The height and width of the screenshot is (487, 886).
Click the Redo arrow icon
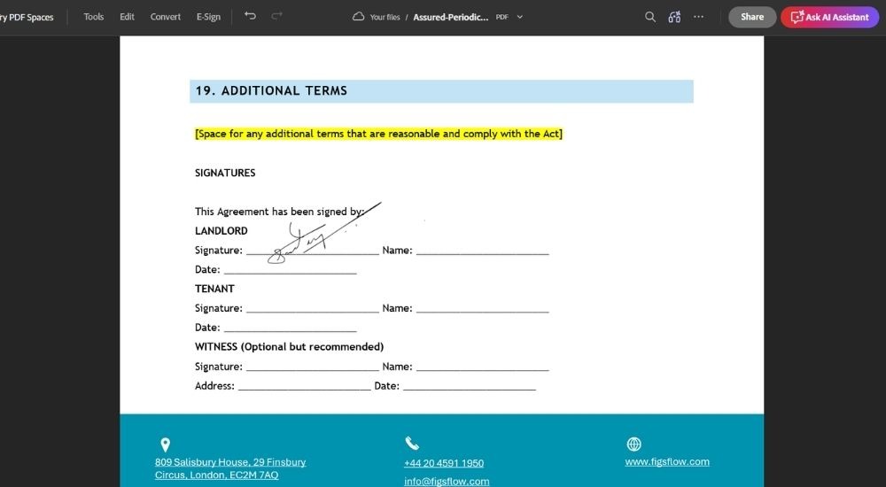[x=276, y=16]
